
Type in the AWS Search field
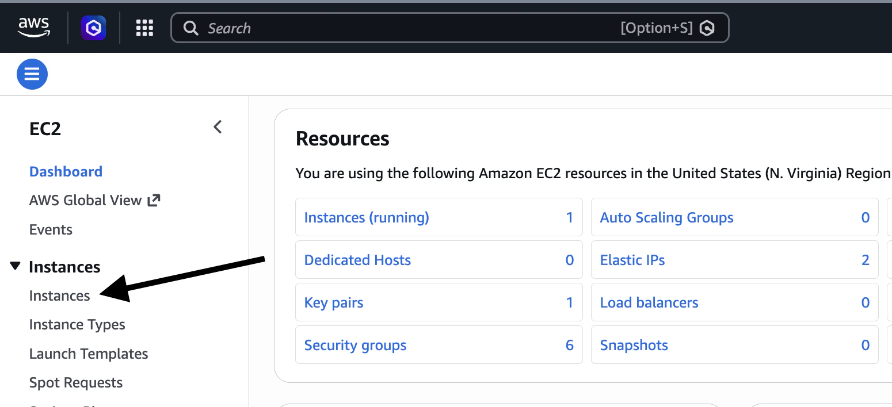tap(403, 28)
